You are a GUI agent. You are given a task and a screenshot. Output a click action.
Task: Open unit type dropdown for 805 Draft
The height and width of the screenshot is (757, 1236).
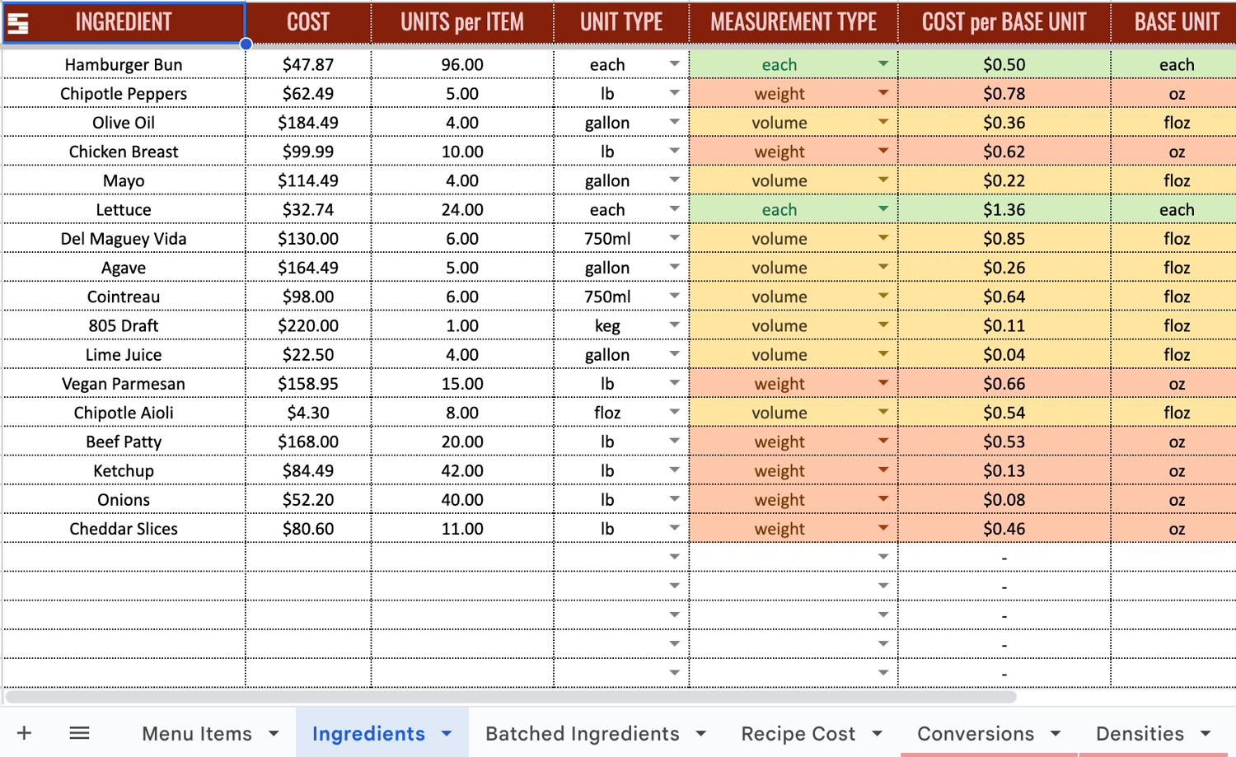[674, 325]
